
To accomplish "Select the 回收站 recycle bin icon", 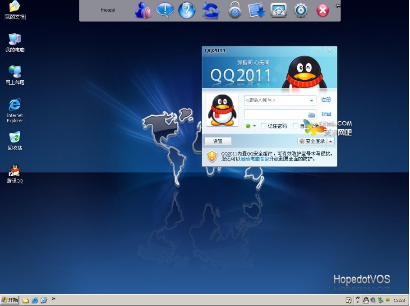I will pyautogui.click(x=15, y=141).
